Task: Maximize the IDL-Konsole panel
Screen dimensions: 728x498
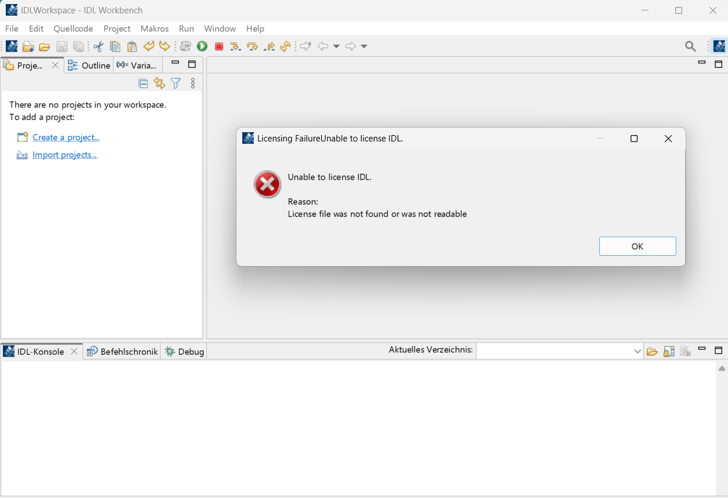Action: [x=719, y=350]
